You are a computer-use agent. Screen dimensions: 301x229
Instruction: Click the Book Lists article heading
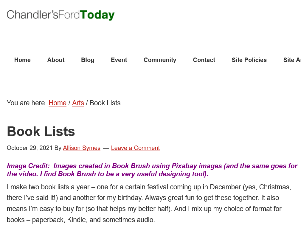click(41, 131)
